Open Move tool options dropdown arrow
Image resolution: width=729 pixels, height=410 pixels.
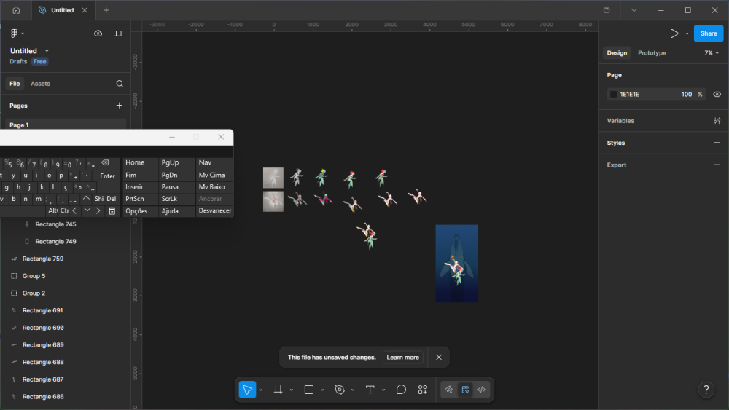[261, 390]
